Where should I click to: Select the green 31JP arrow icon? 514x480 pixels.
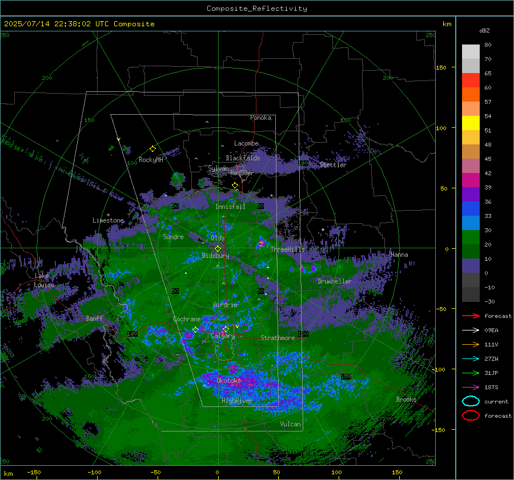[x=471, y=373]
